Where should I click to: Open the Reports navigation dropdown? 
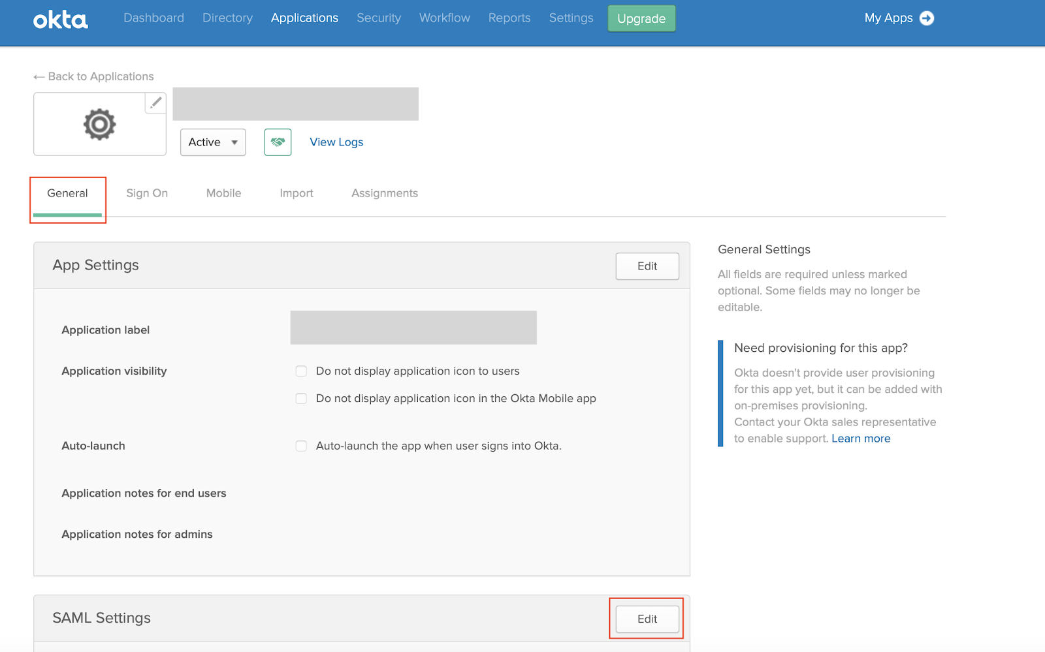tap(509, 18)
